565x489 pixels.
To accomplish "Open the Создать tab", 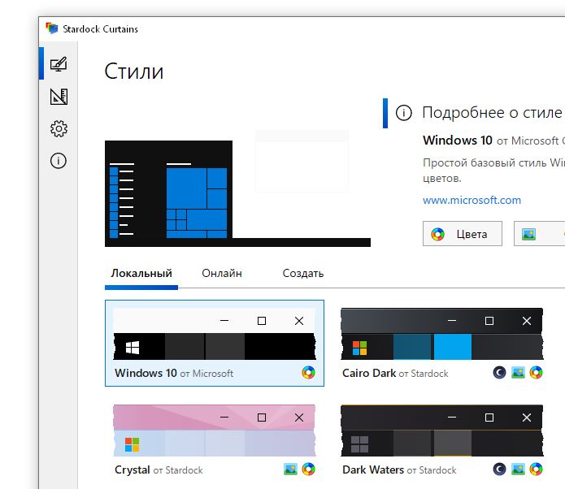I will 303,273.
